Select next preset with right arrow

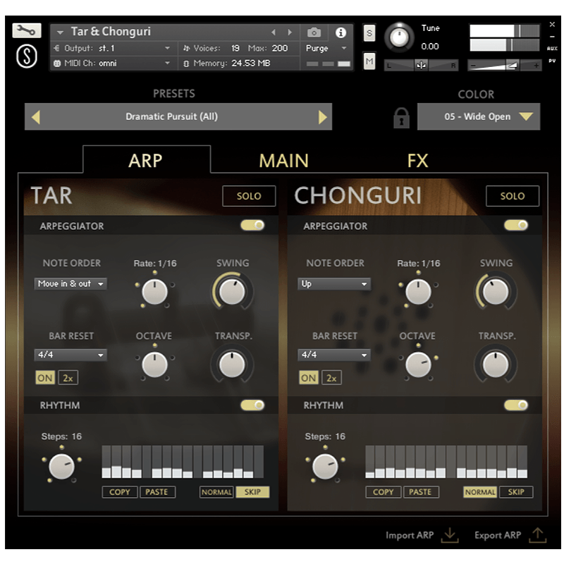click(x=322, y=117)
